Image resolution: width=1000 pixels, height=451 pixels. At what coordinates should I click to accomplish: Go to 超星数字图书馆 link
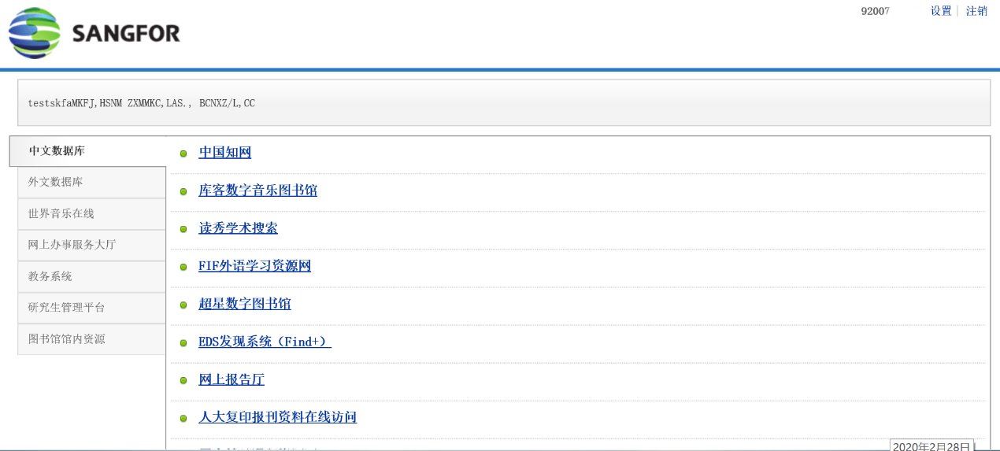click(245, 304)
